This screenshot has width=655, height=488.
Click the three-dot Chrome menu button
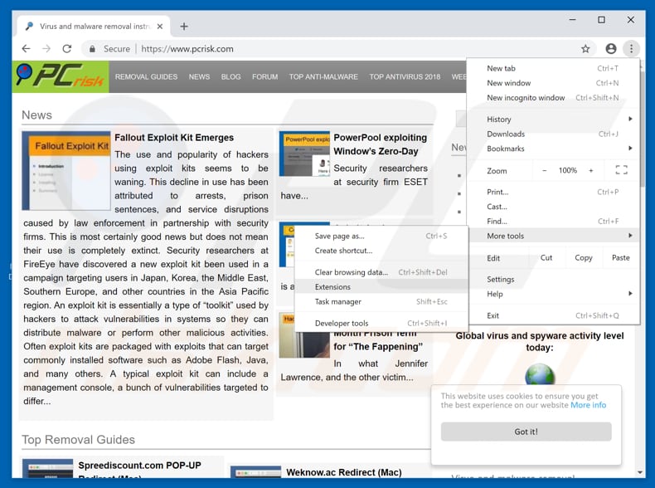point(631,49)
